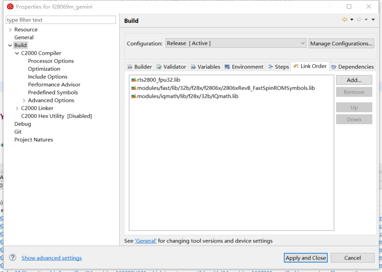Click the rts2800_fpu32.lib library icon

[x=134, y=80]
